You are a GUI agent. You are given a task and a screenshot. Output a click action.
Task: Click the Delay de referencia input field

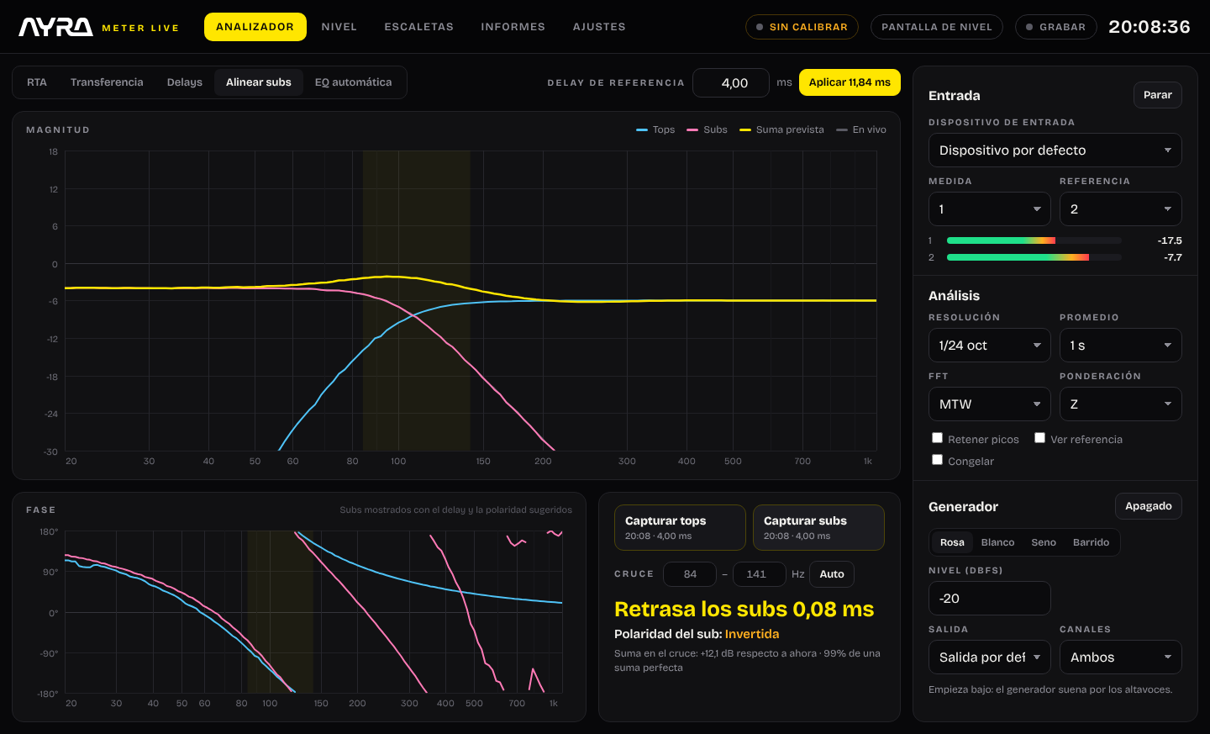click(x=731, y=82)
